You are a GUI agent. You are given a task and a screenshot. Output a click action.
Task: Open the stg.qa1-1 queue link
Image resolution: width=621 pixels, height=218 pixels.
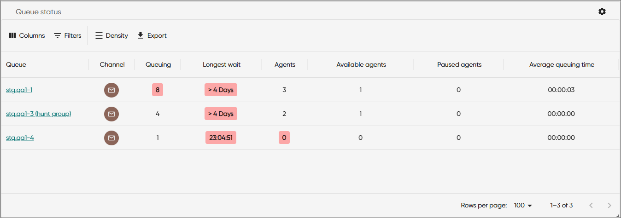19,90
